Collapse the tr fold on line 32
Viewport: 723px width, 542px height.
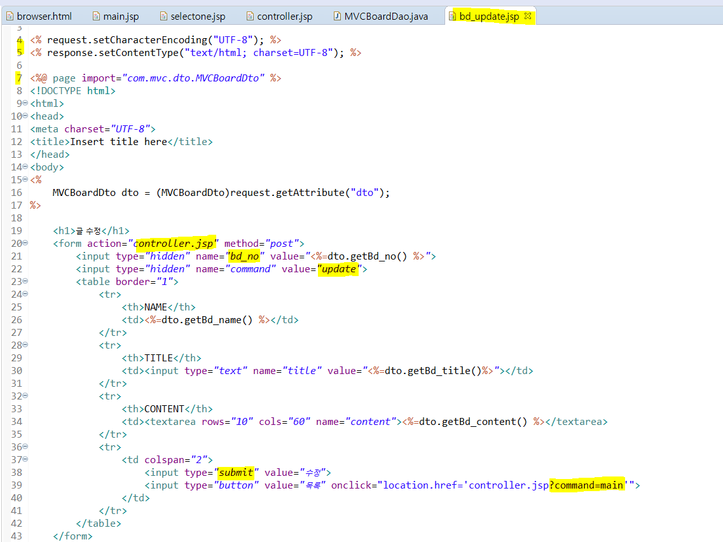pos(25,396)
